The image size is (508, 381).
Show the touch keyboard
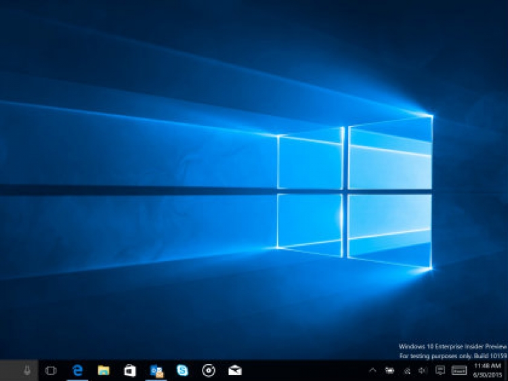[459, 370]
